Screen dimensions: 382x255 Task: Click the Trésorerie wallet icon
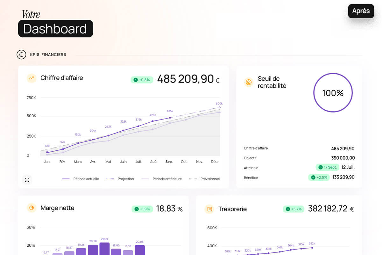pos(209,209)
